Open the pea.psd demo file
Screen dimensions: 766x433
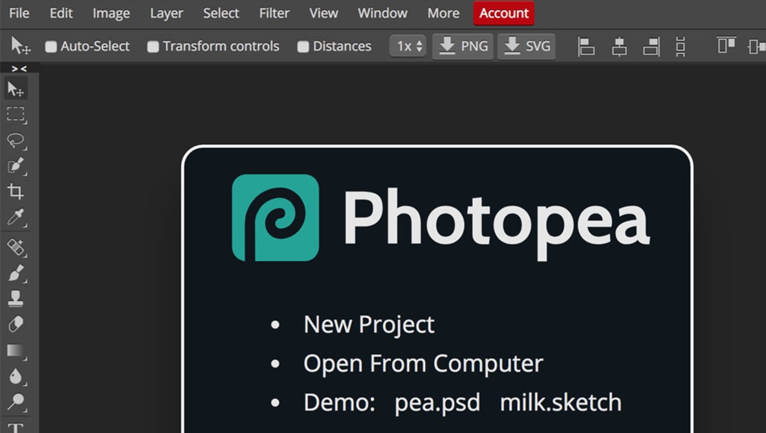[x=437, y=403]
